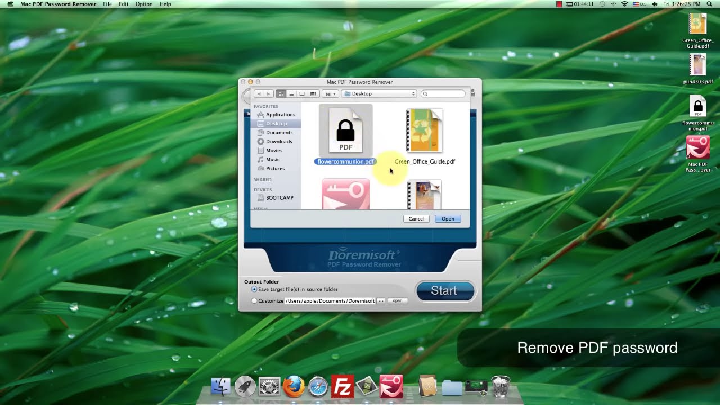Switch file dialog to icon view

coord(281,94)
